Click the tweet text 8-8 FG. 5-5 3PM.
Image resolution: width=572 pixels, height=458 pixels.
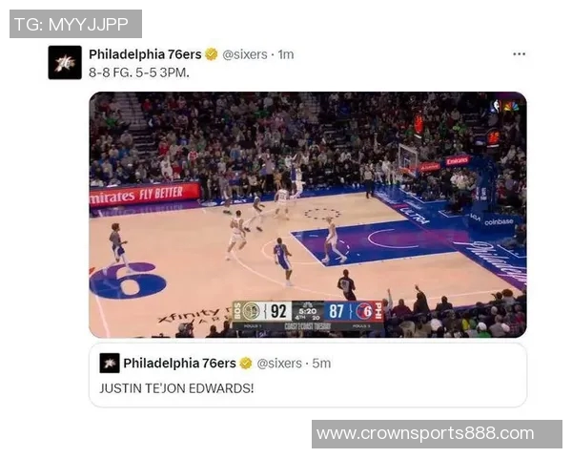pos(139,73)
